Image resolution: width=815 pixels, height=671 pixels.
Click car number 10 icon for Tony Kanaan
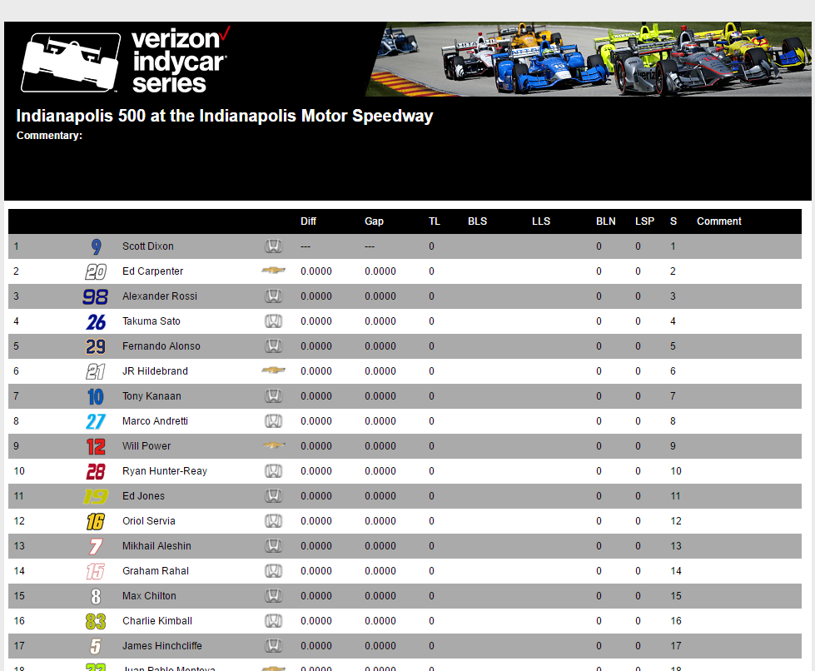pos(96,396)
